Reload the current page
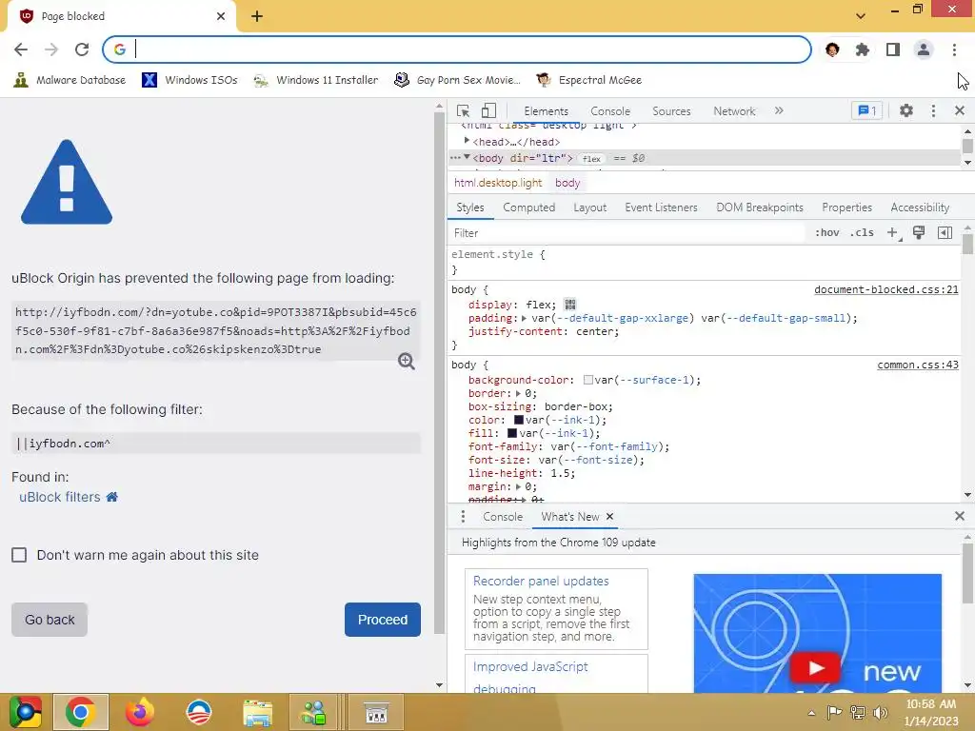 click(82, 49)
